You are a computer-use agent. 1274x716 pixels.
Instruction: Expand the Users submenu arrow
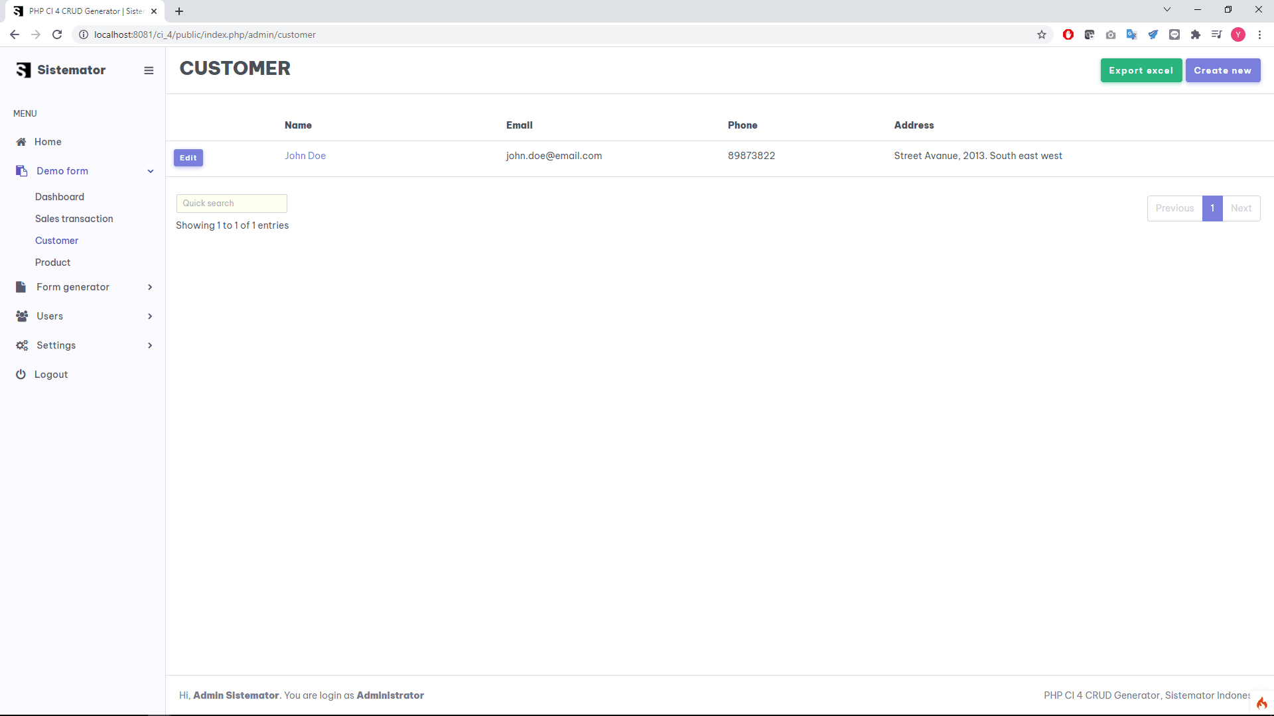[x=150, y=316]
